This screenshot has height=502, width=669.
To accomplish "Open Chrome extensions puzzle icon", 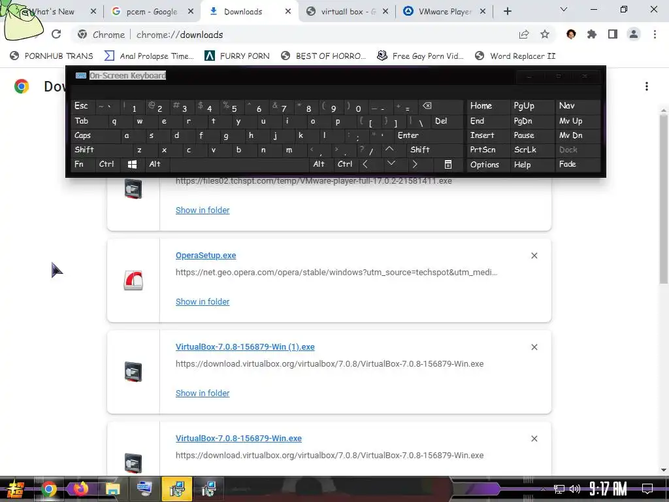I will [x=592, y=34].
